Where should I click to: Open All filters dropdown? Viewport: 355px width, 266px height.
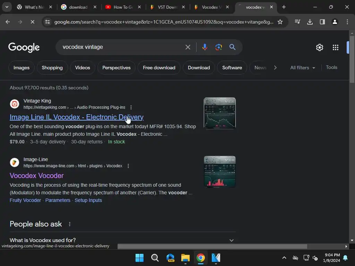pyautogui.click(x=302, y=68)
